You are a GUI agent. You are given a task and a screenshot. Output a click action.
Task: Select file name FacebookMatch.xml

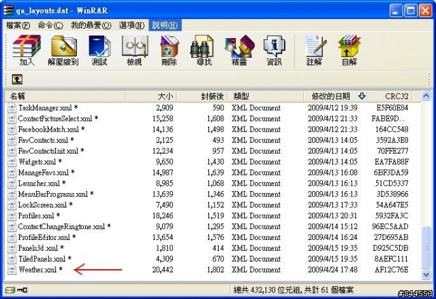point(48,129)
